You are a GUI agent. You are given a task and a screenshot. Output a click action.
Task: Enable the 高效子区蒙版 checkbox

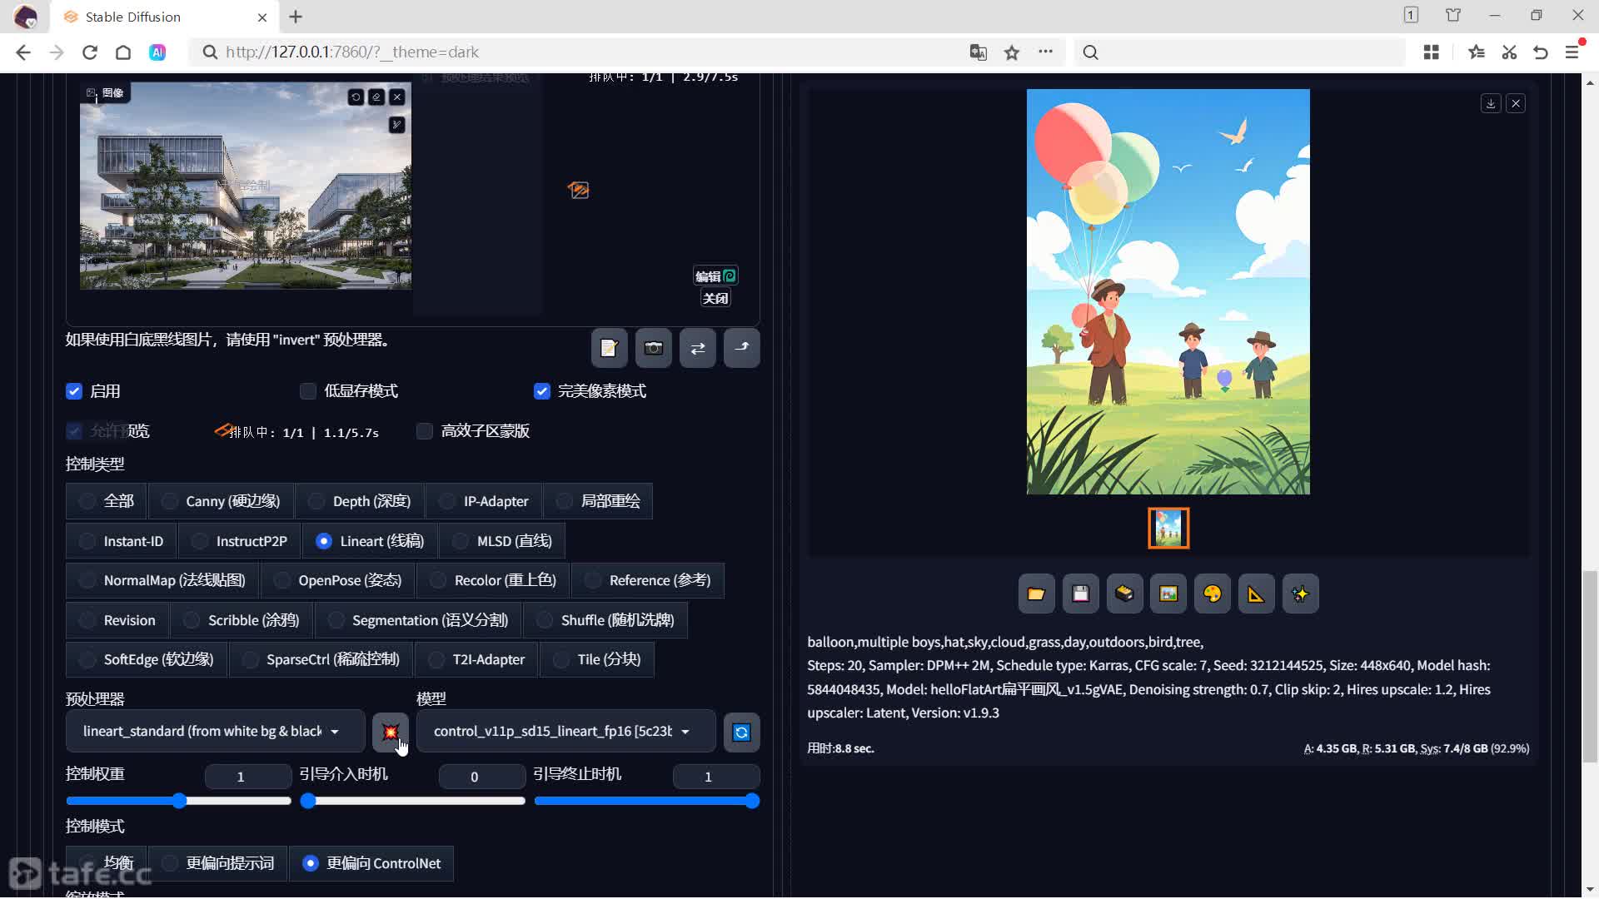pos(425,431)
